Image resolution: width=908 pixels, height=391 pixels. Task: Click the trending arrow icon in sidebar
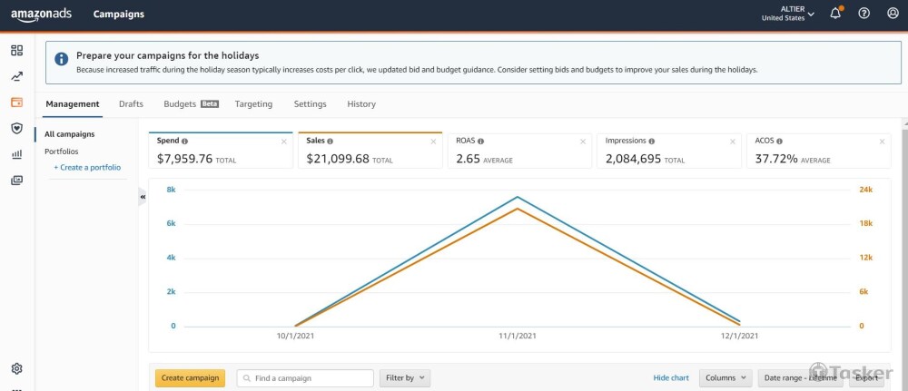[x=16, y=76]
